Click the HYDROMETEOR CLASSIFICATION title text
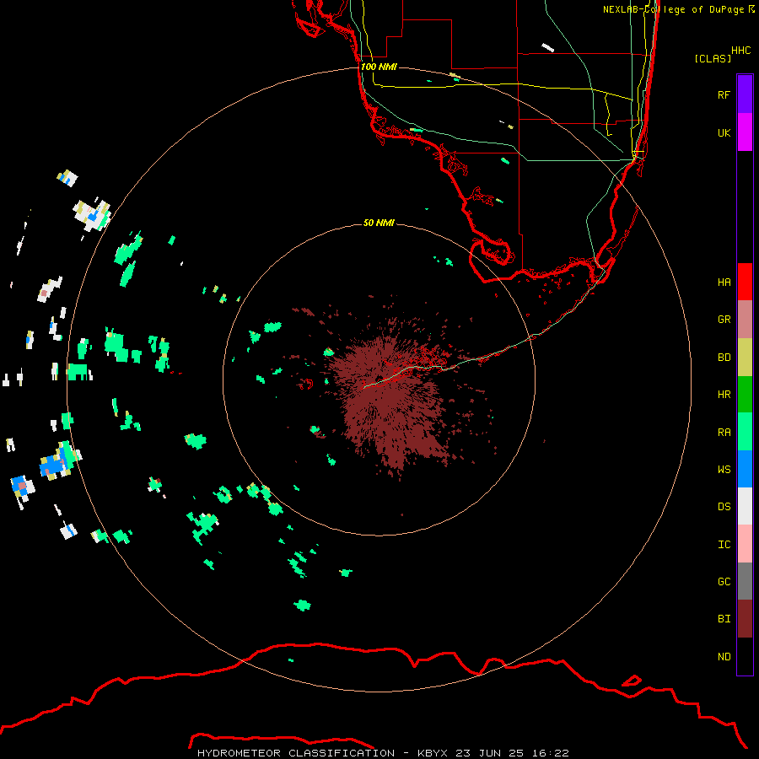The height and width of the screenshot is (759, 759). [296, 753]
